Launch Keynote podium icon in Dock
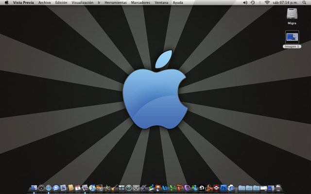The image size is (311, 194). (x=158, y=188)
